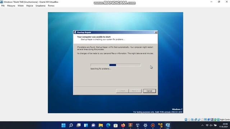Switch to the running Windows 7 VM taskbar icon

[x=168, y=125]
